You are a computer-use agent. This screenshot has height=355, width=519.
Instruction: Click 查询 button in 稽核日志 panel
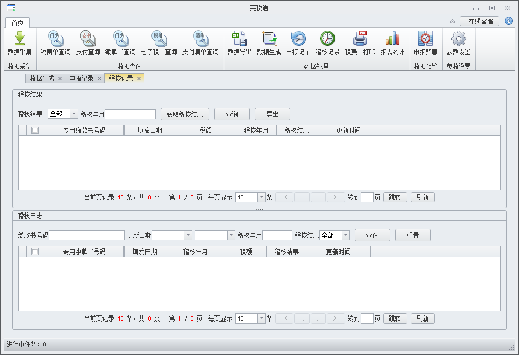coord(373,235)
